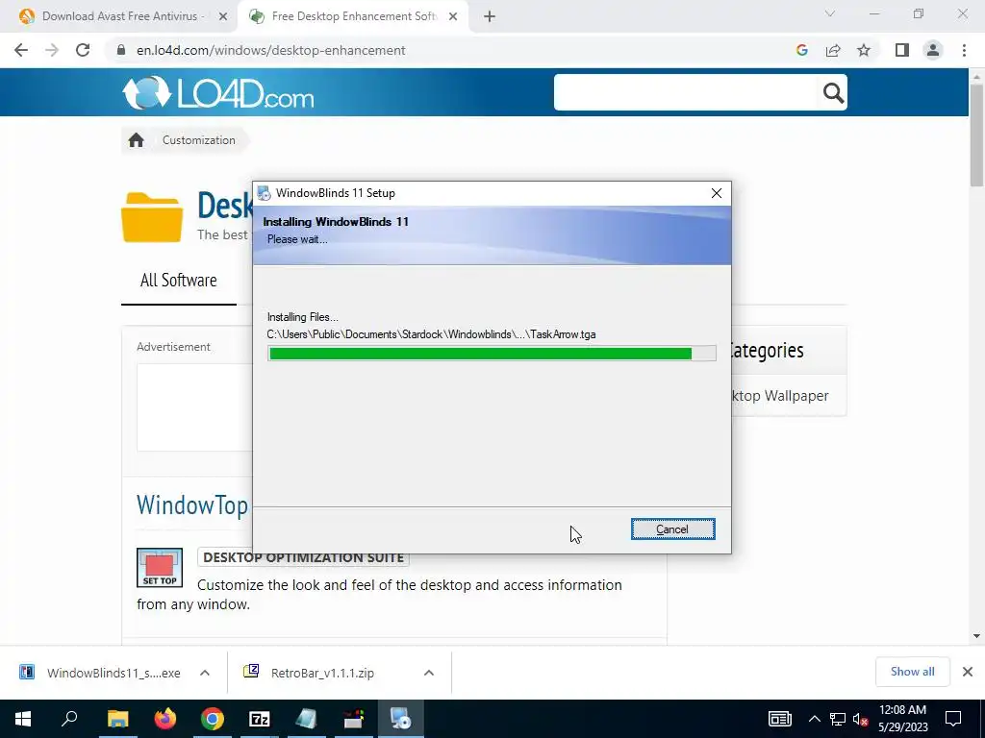Viewport: 985px width, 738px height.
Task: Open News and interests taskbar icon
Action: [779, 719]
